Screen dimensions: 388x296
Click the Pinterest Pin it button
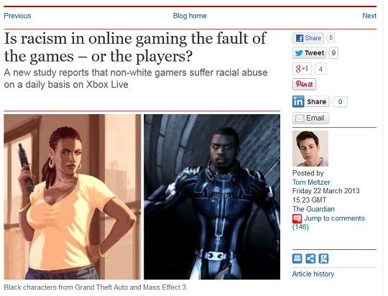[x=304, y=84]
